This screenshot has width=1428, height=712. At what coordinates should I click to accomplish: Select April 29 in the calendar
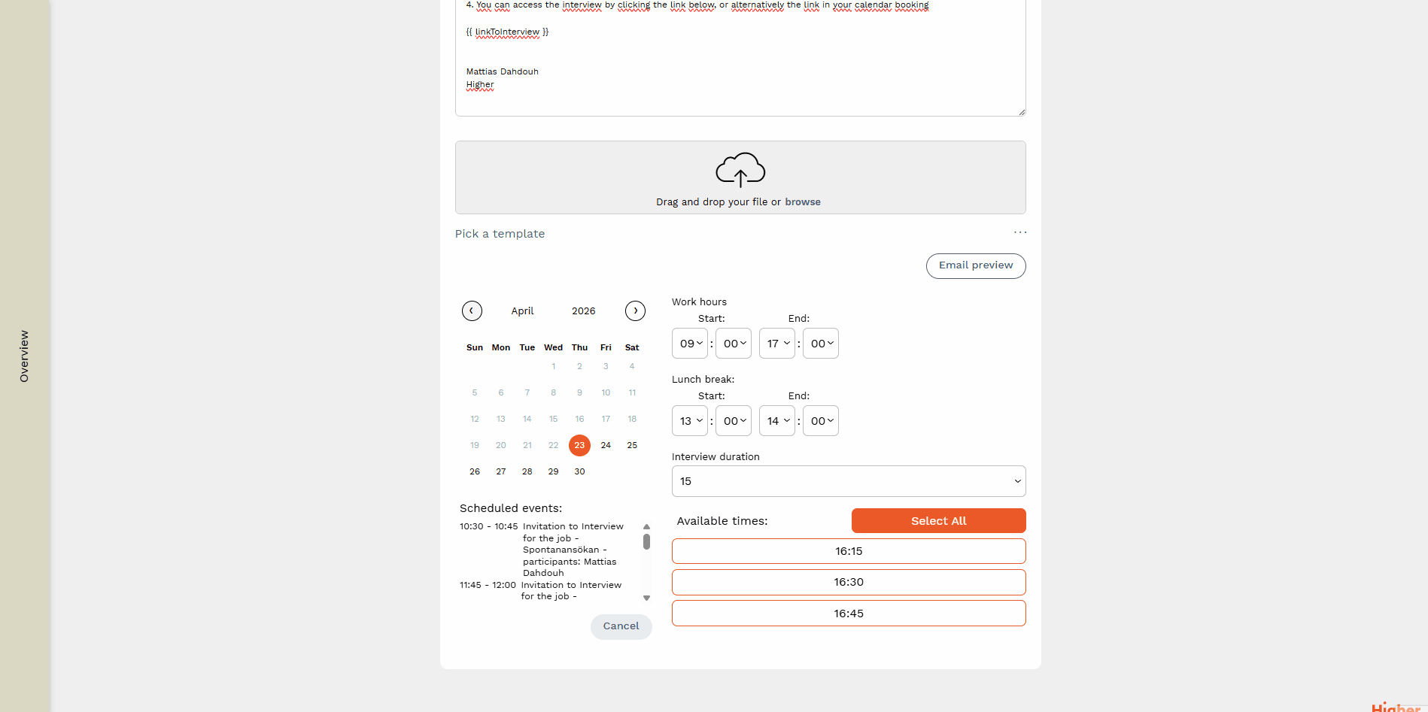554,471
